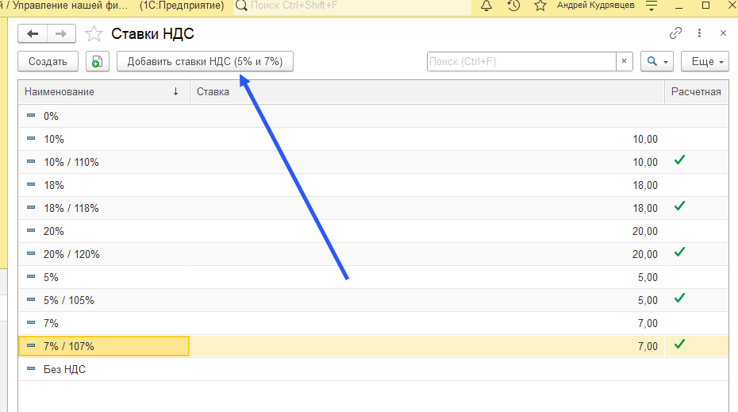The width and height of the screenshot is (738, 412).
Task: Sort by Ставка column header
Action: coord(428,92)
